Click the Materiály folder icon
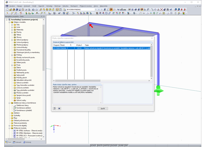This screenshot has height=147, width=206. [15, 30]
